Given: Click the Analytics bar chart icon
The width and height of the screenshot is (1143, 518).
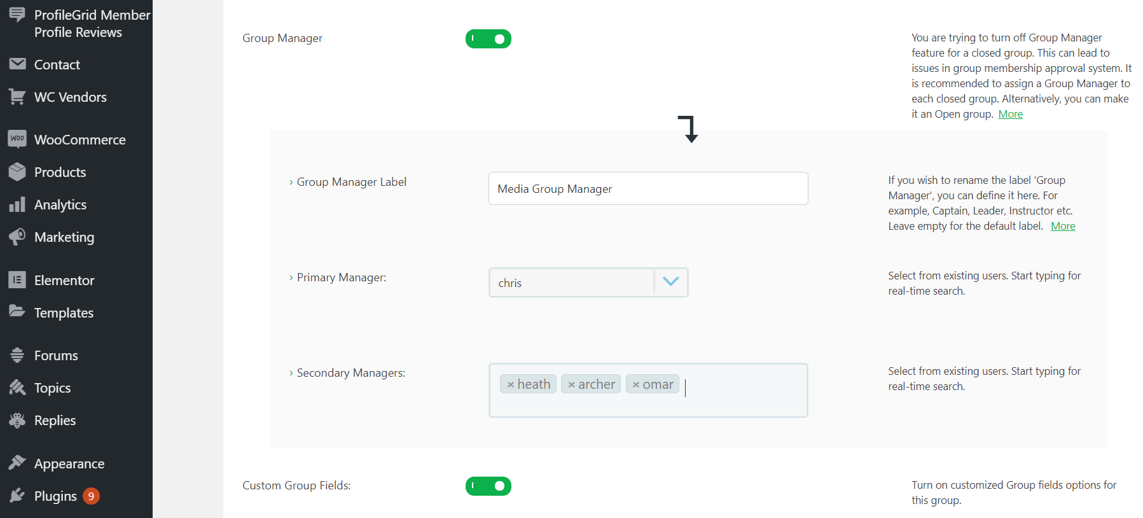Looking at the screenshot, I should click(x=17, y=204).
